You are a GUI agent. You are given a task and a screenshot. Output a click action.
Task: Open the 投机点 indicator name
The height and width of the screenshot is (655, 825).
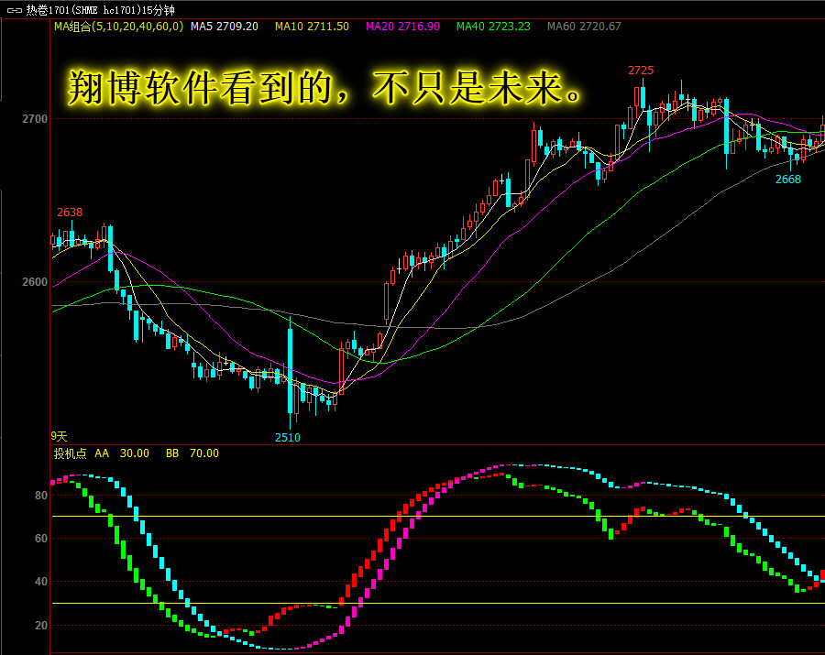pos(69,453)
